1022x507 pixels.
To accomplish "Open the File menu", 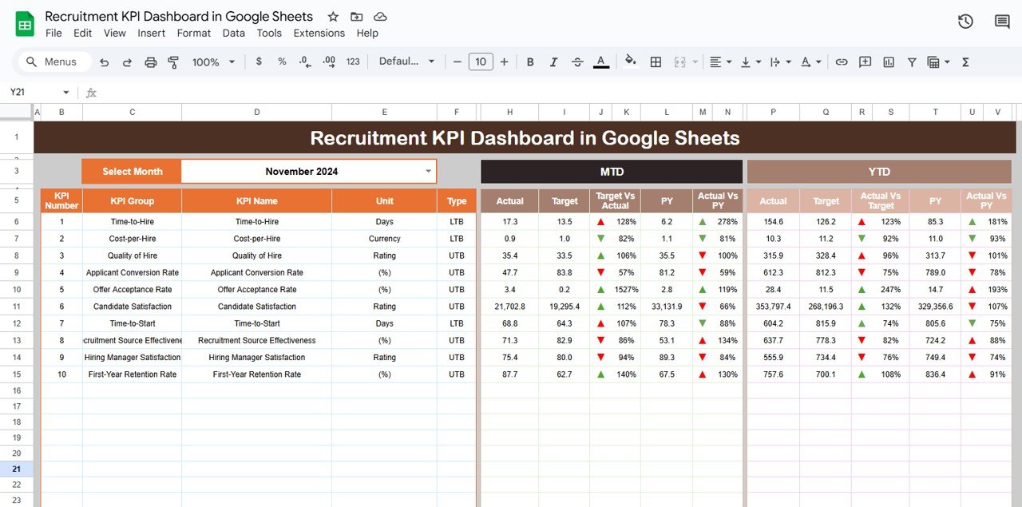I will click(53, 33).
